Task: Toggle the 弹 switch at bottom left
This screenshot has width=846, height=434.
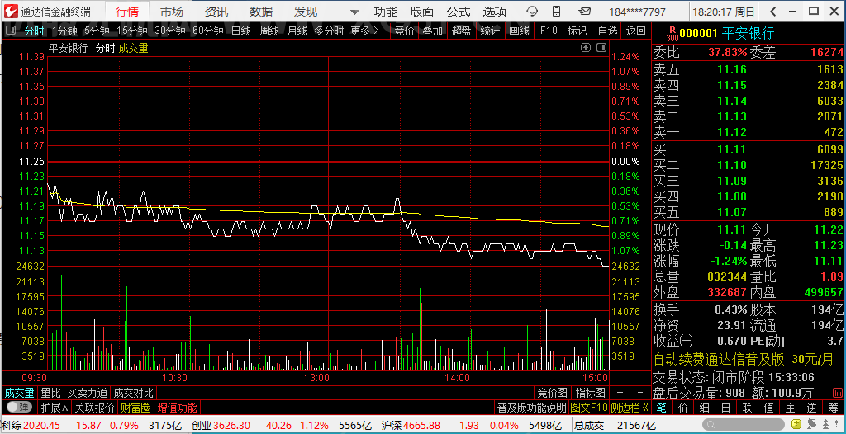Action: point(20,407)
